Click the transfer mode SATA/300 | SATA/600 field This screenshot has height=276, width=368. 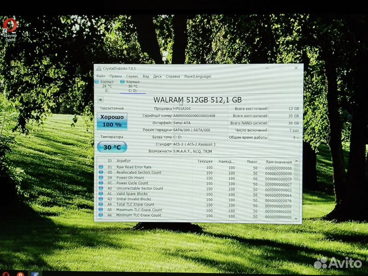[200, 130]
